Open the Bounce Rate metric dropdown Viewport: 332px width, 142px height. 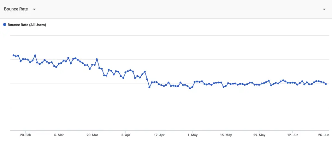20,9
